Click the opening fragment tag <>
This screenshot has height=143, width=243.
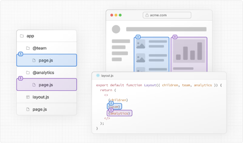click(x=106, y=95)
